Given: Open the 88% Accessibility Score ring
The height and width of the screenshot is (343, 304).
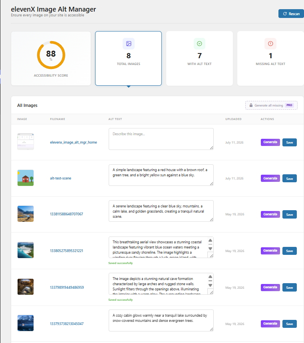Looking at the screenshot, I should [x=51, y=55].
